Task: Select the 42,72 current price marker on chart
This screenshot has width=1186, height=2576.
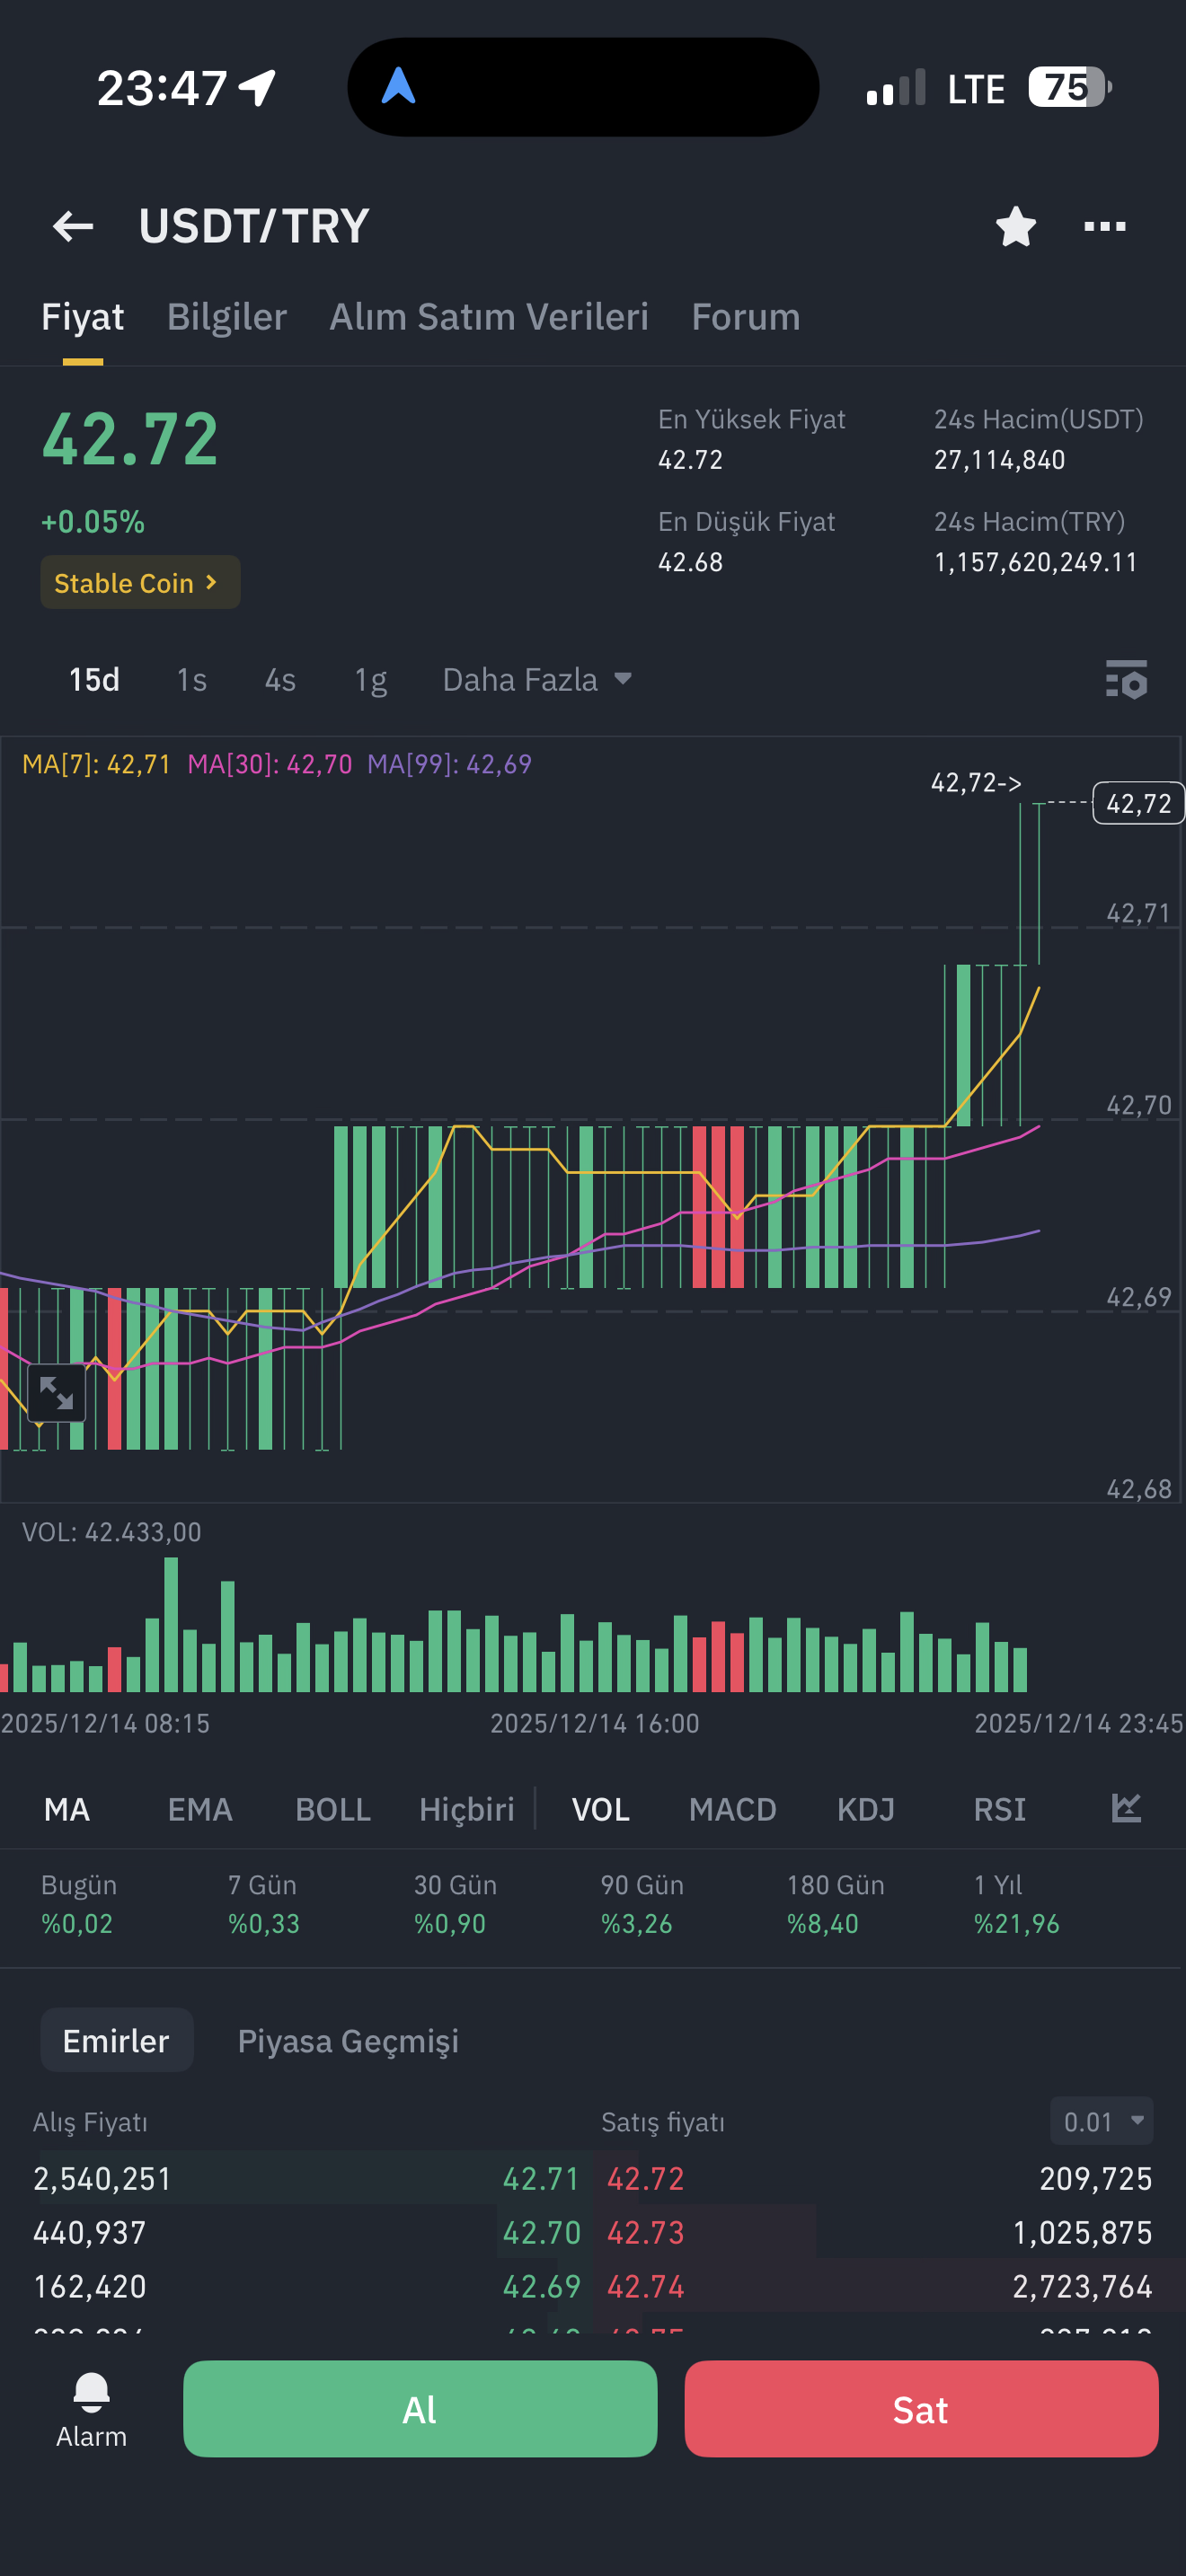Action: (1138, 803)
